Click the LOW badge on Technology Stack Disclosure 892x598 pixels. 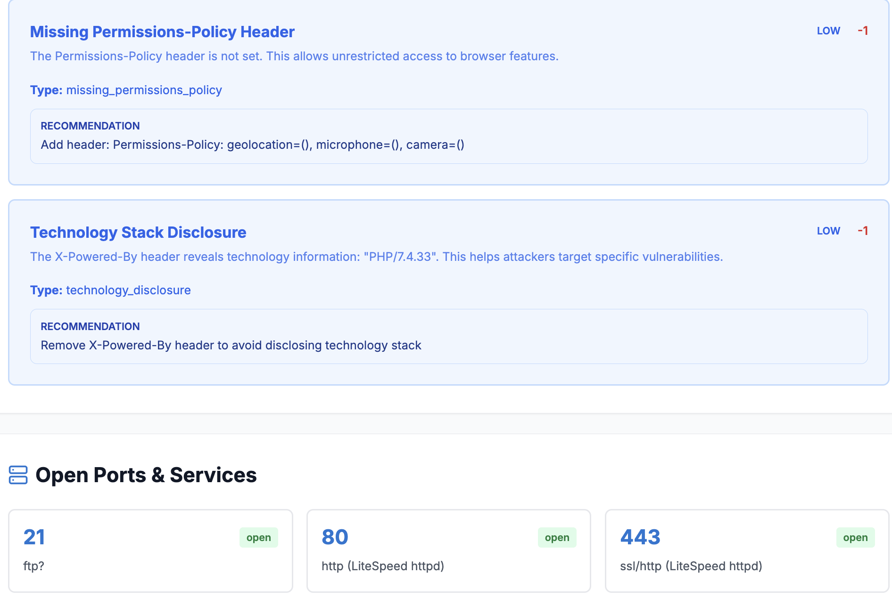tap(828, 231)
